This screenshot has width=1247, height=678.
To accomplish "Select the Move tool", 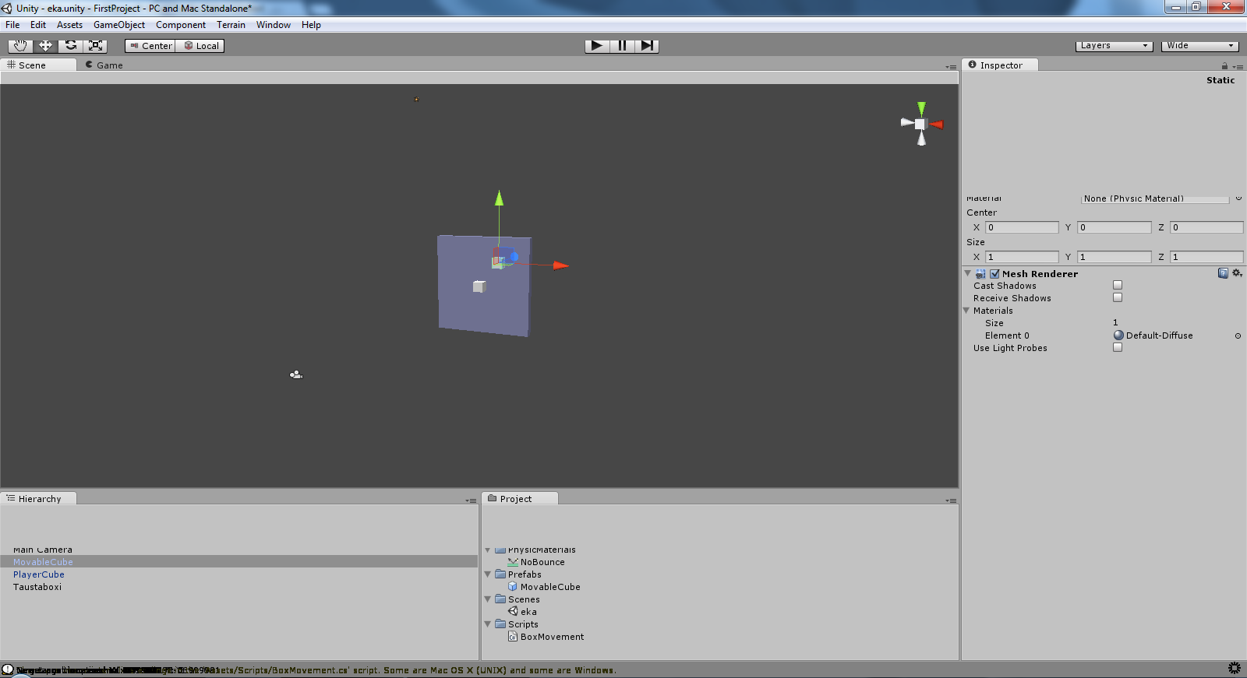I will pos(45,46).
